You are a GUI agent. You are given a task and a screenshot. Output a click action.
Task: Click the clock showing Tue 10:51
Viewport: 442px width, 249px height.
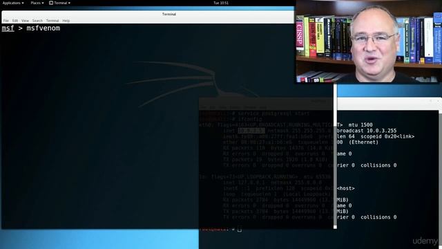(221, 3)
